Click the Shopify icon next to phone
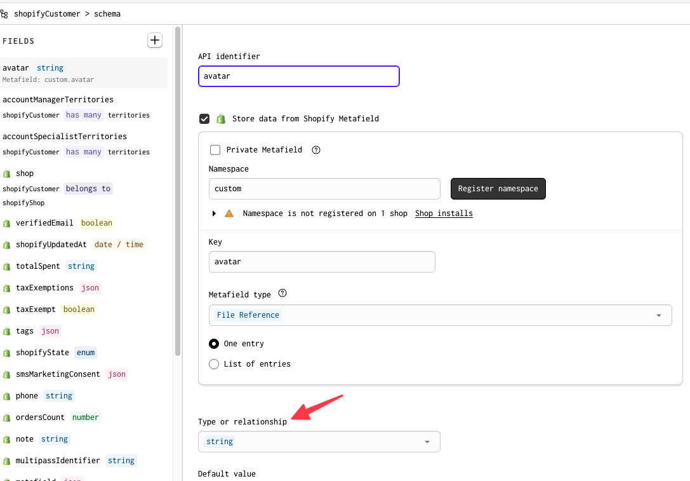 pos(6,396)
